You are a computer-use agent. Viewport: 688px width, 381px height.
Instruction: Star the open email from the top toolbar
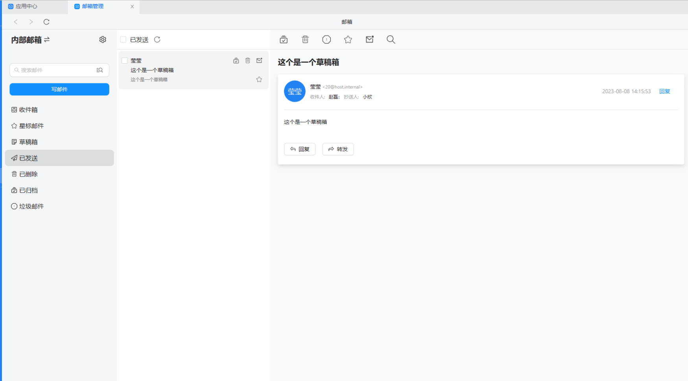pyautogui.click(x=348, y=39)
